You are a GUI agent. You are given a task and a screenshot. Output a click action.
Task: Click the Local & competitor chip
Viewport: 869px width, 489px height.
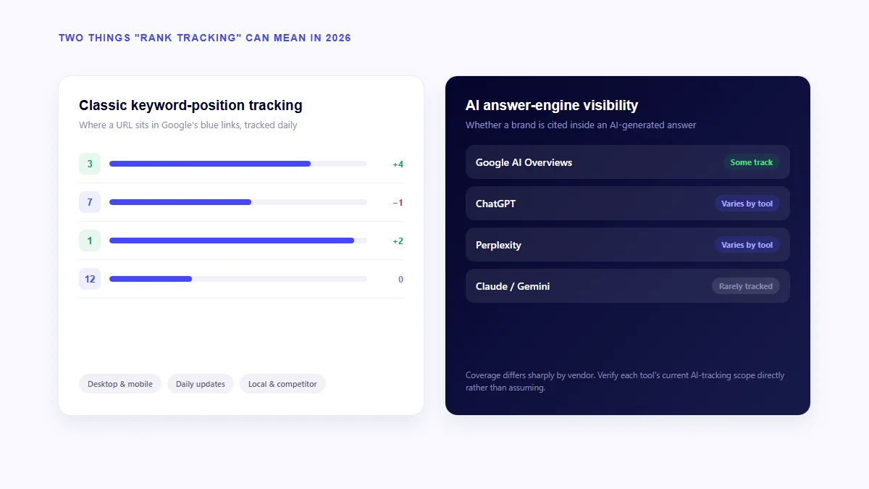tap(282, 384)
